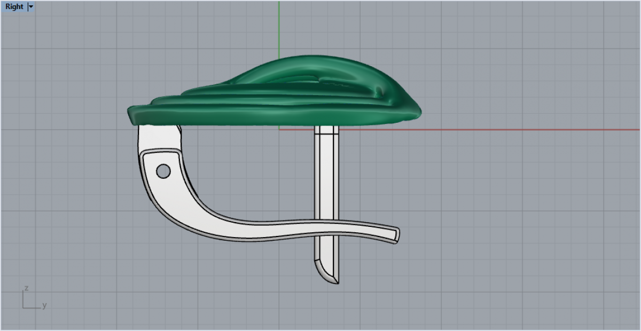The width and height of the screenshot is (641, 331).
Task: Click the pin top beneath the green object
Action: click(325, 130)
